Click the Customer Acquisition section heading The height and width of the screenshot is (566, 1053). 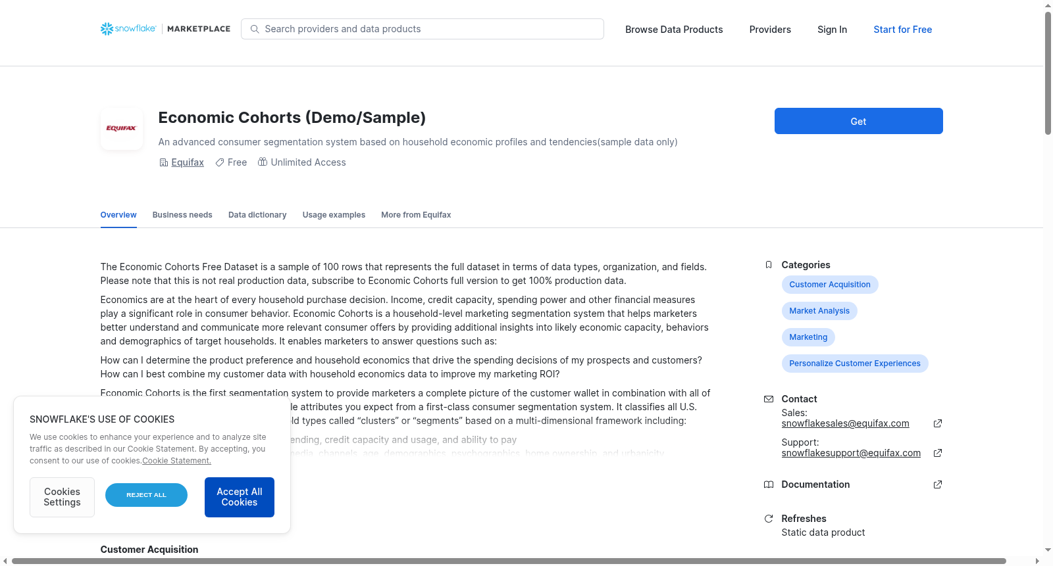coord(149,550)
